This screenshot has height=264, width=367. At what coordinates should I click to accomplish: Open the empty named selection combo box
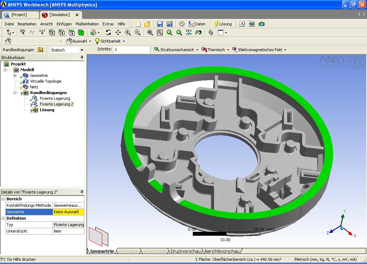39,41
